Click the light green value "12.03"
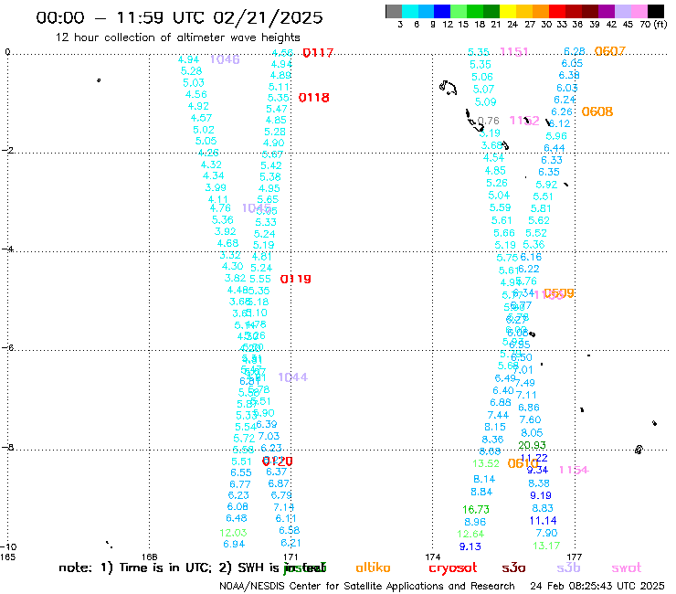Image resolution: width=676 pixels, height=594 pixels. tap(233, 533)
